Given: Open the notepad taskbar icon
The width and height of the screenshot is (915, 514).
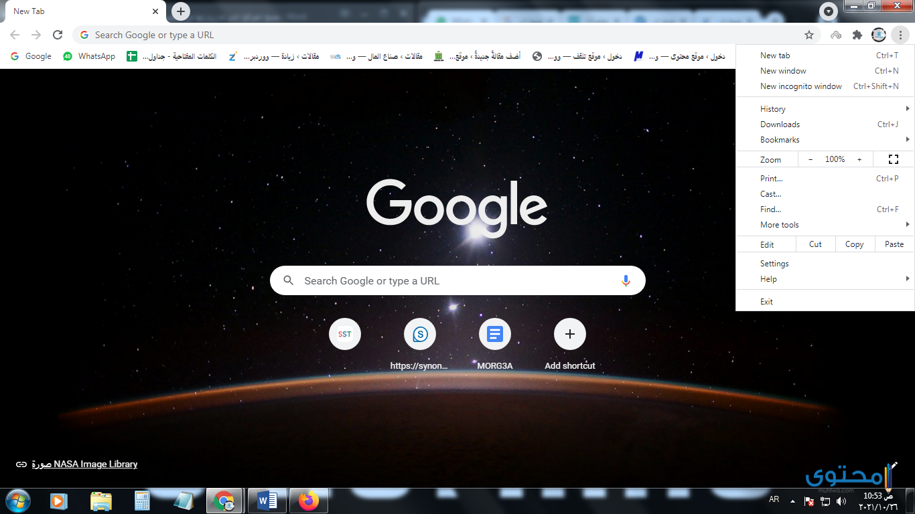Looking at the screenshot, I should point(184,501).
